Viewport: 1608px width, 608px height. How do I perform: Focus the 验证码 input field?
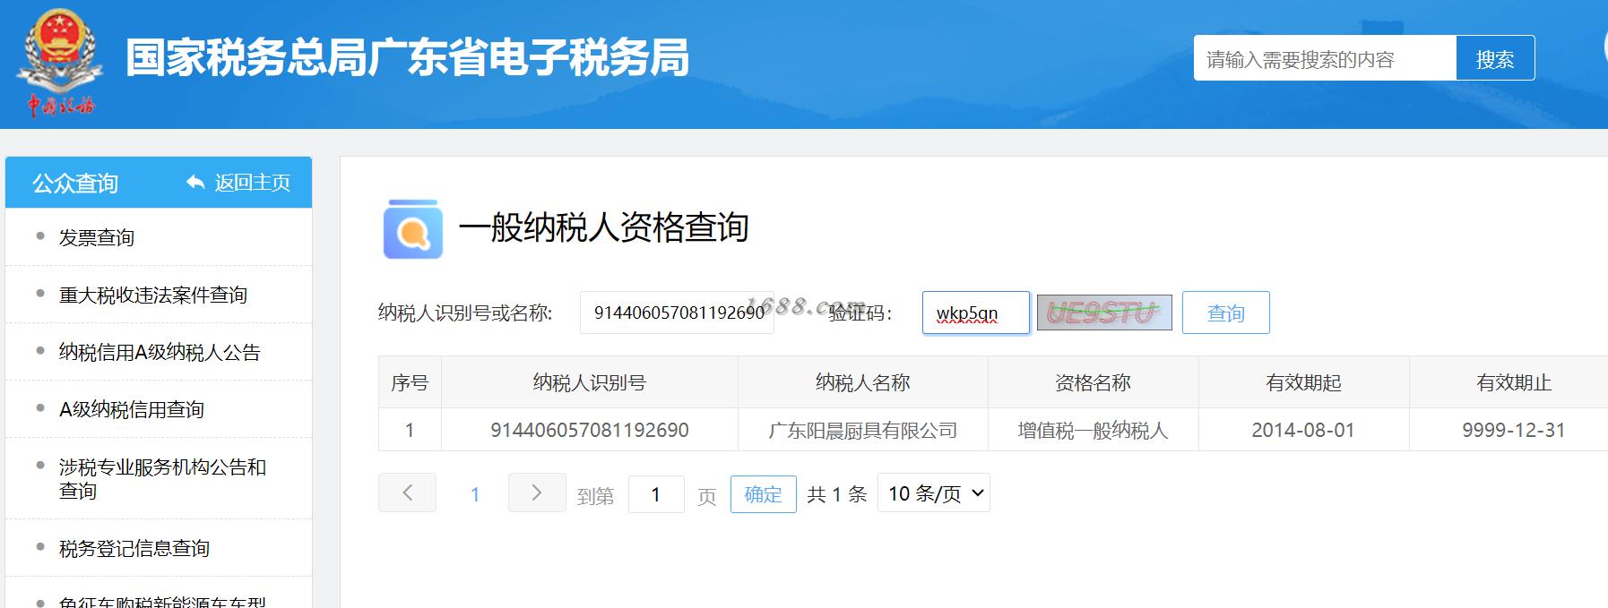(x=976, y=313)
